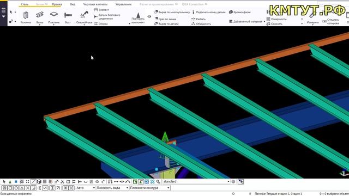Screen dimensions: 349x196
Task: Click the Повторить компонент icon
Action: pyautogui.click(x=138, y=16)
